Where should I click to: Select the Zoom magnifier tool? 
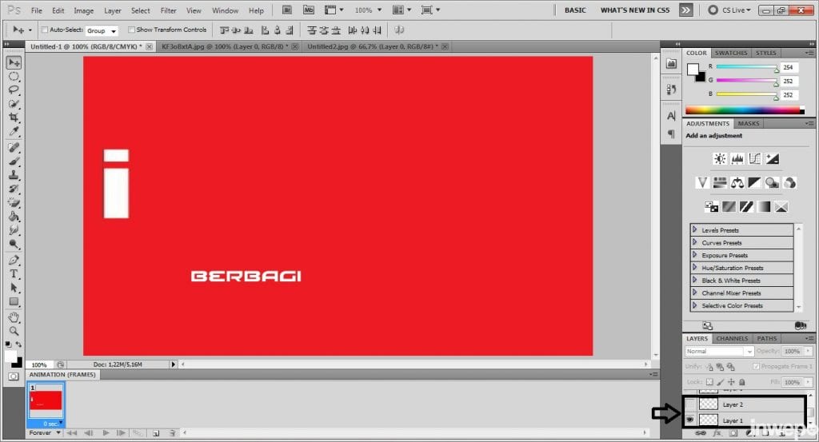coord(14,331)
